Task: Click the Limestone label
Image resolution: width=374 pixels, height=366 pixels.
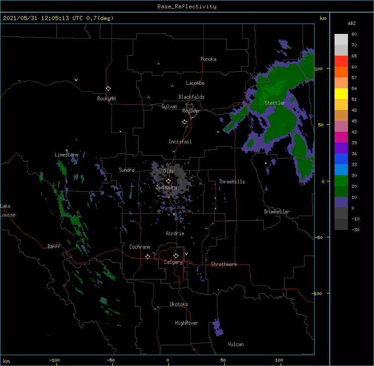Action: pos(66,155)
